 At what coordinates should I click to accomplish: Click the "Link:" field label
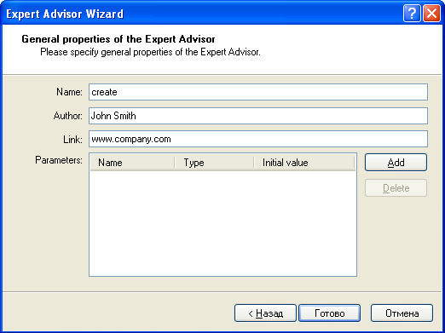72,140
